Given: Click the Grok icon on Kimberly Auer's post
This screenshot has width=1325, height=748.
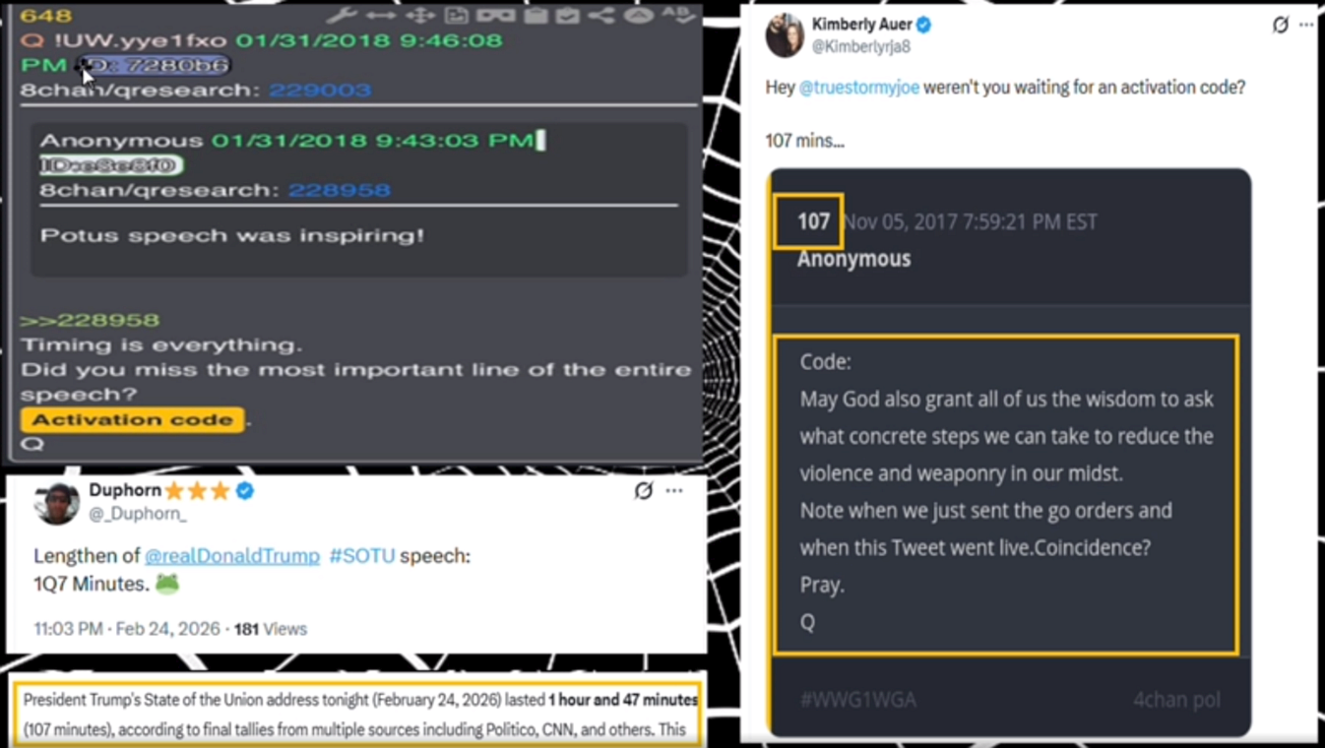Looking at the screenshot, I should (x=1281, y=25).
